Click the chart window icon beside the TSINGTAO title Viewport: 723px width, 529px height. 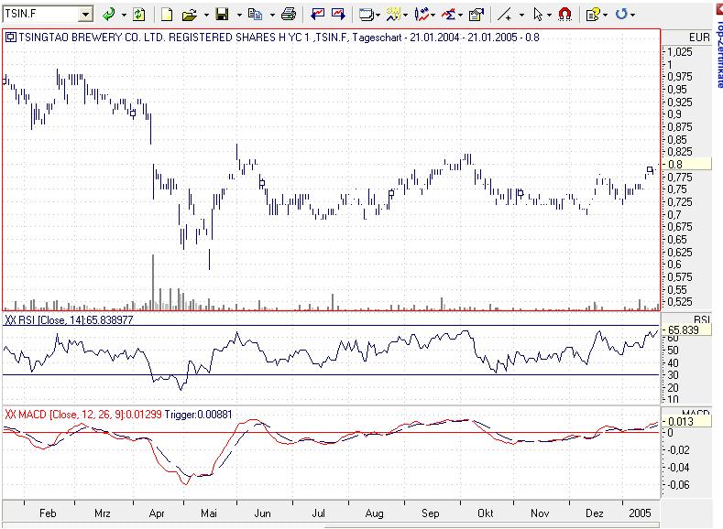tap(10, 38)
